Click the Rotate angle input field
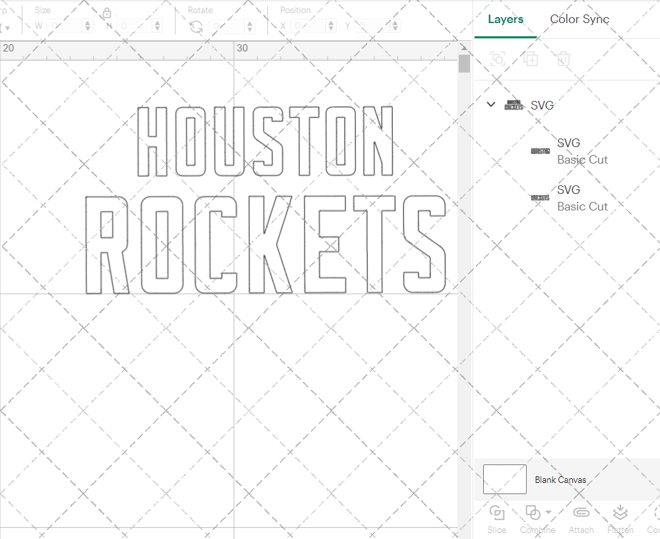The width and height of the screenshot is (660, 539). coord(227,26)
